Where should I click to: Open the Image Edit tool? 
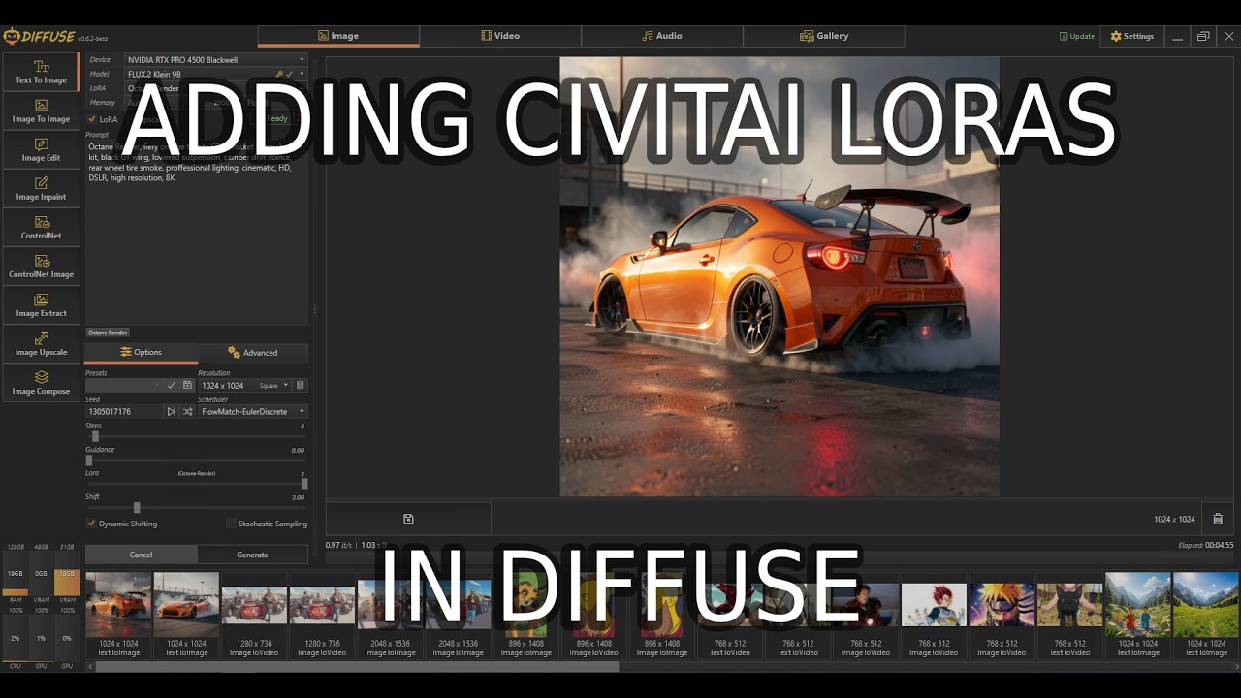41,150
